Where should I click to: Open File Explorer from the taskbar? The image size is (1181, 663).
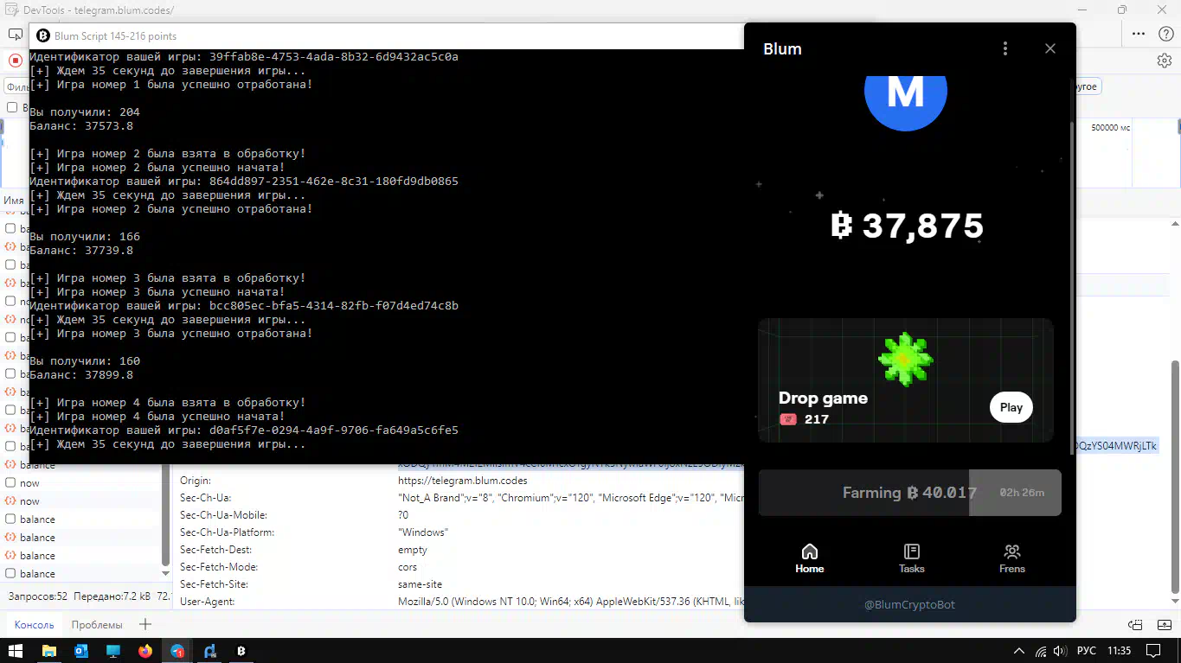pyautogui.click(x=49, y=651)
